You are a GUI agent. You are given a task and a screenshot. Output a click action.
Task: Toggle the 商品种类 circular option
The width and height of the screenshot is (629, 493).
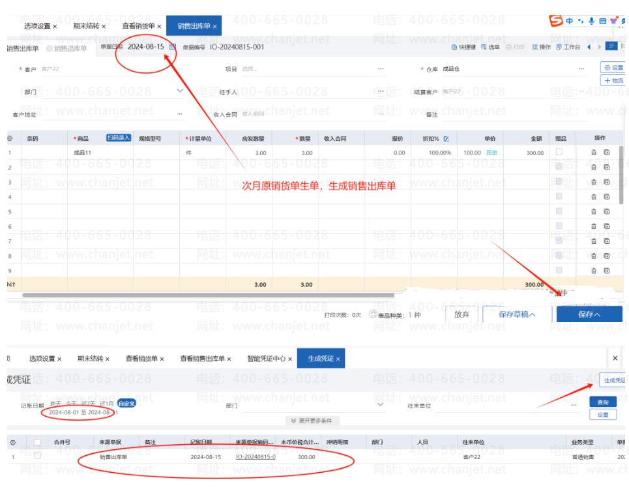click(x=373, y=314)
